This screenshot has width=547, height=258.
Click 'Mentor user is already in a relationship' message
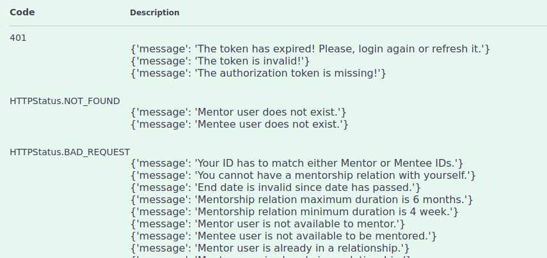tap(270, 248)
